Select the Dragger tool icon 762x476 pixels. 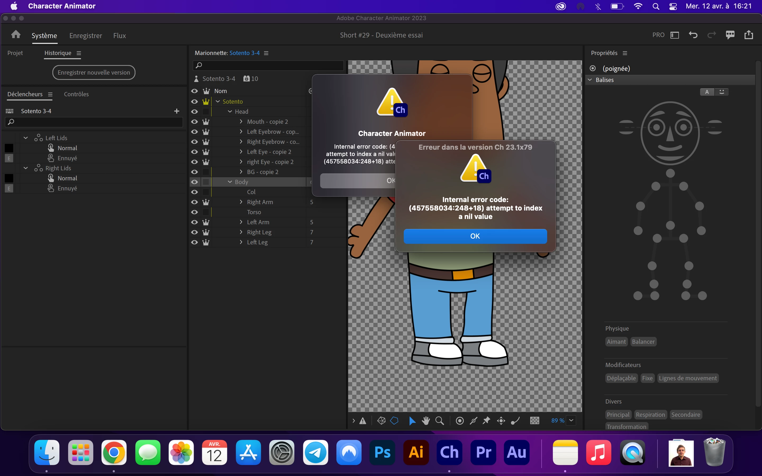coord(501,420)
